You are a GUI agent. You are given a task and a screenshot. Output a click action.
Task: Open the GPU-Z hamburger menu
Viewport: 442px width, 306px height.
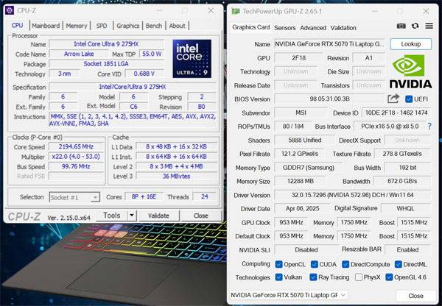pos(428,26)
